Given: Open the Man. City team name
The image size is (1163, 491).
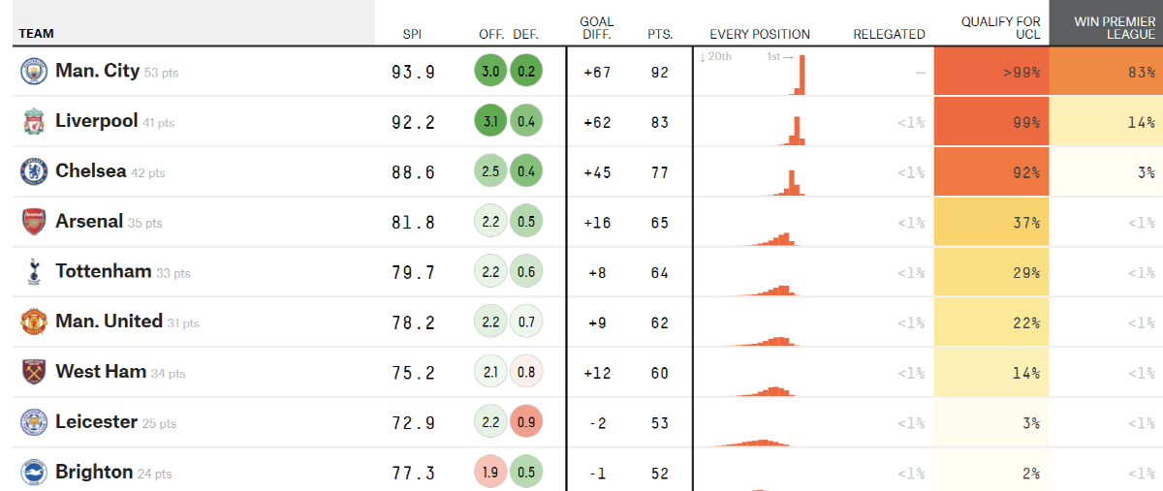Looking at the screenshot, I should pyautogui.click(x=97, y=71).
